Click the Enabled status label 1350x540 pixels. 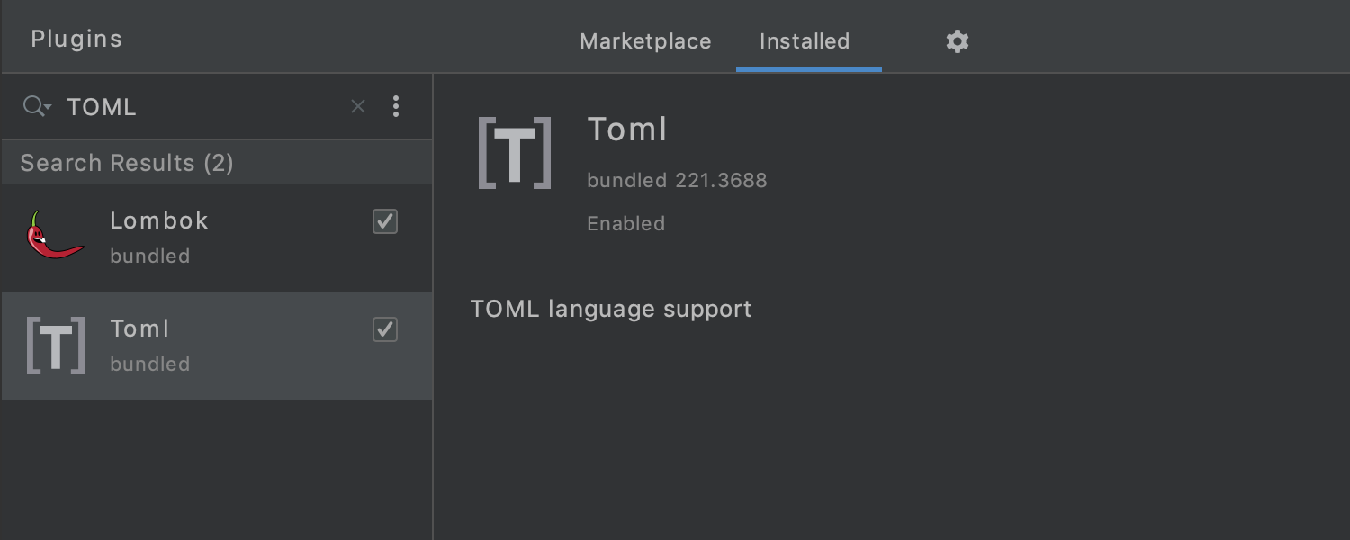[625, 223]
